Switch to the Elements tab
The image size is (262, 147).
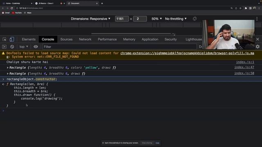29,39
